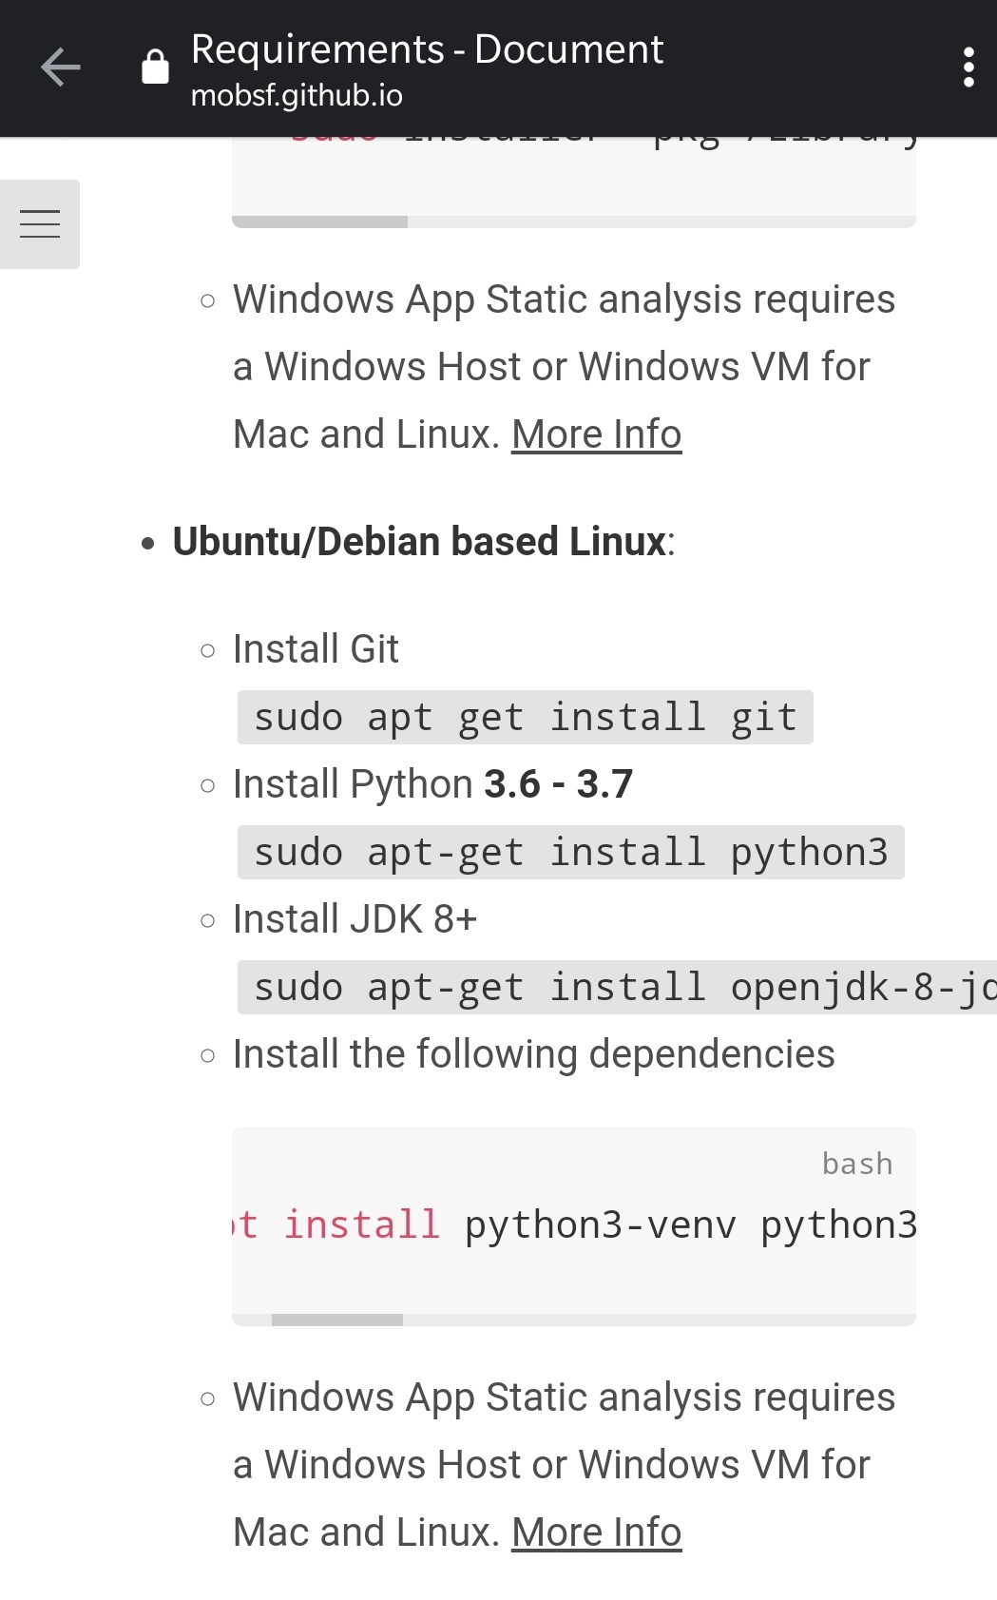The height and width of the screenshot is (1600, 997).
Task: Select the 'sudo apt-get install python3' snippet
Action: click(569, 852)
